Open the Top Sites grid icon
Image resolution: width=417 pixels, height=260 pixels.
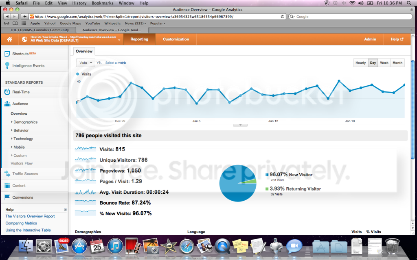[24, 23]
